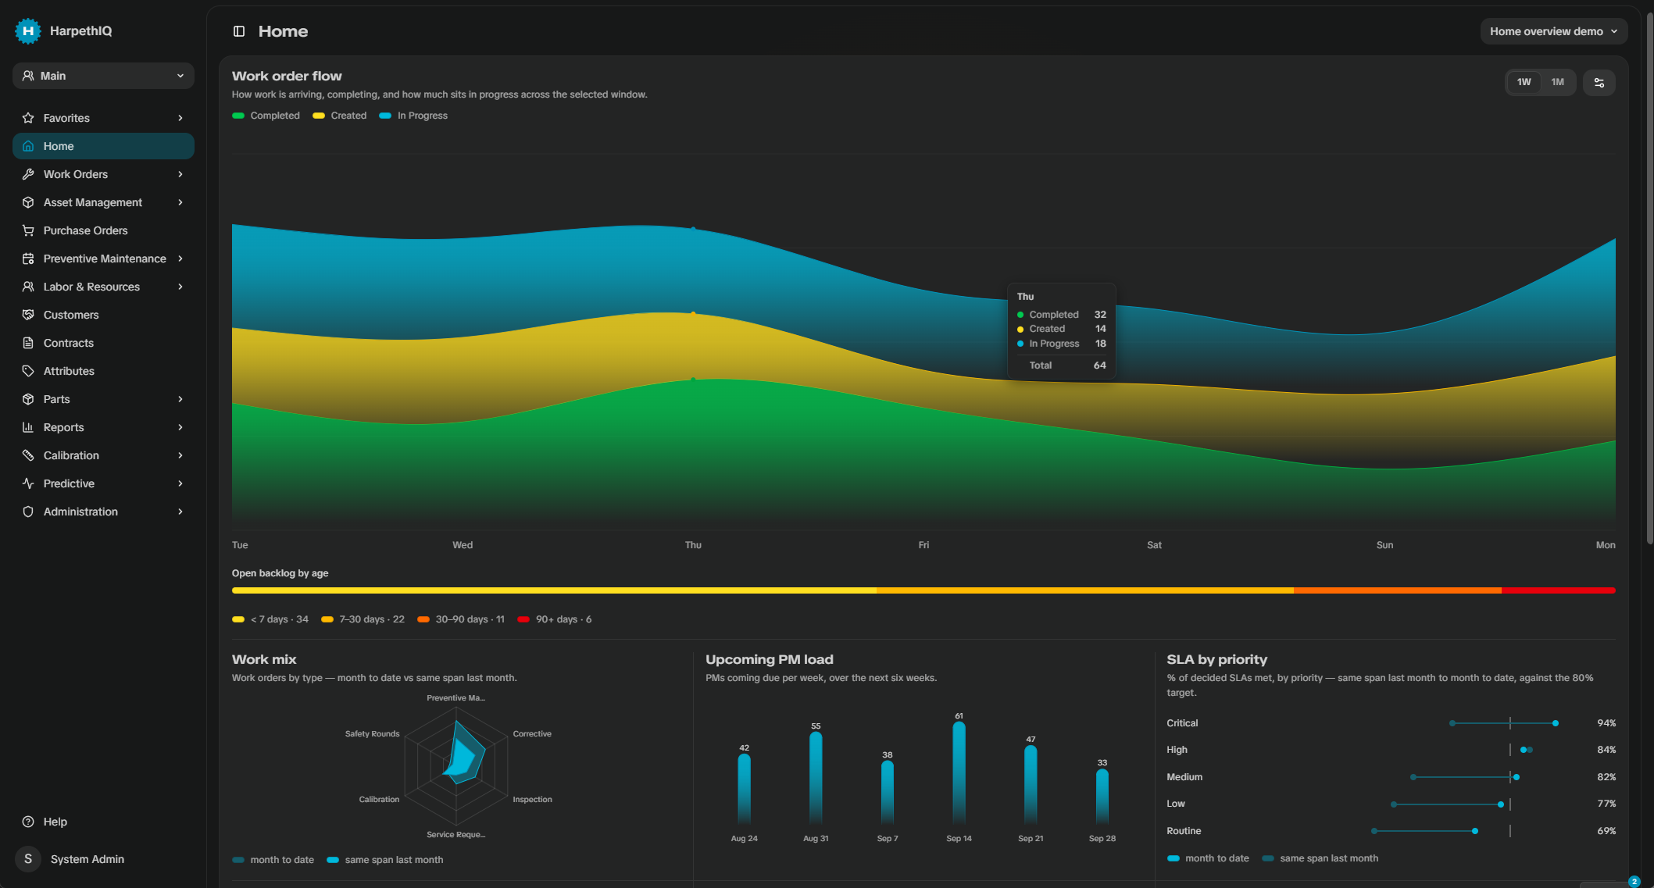Screen dimensions: 1654x888
Task: Click the Home house icon in sidebar
Action: pyautogui.click(x=28, y=146)
